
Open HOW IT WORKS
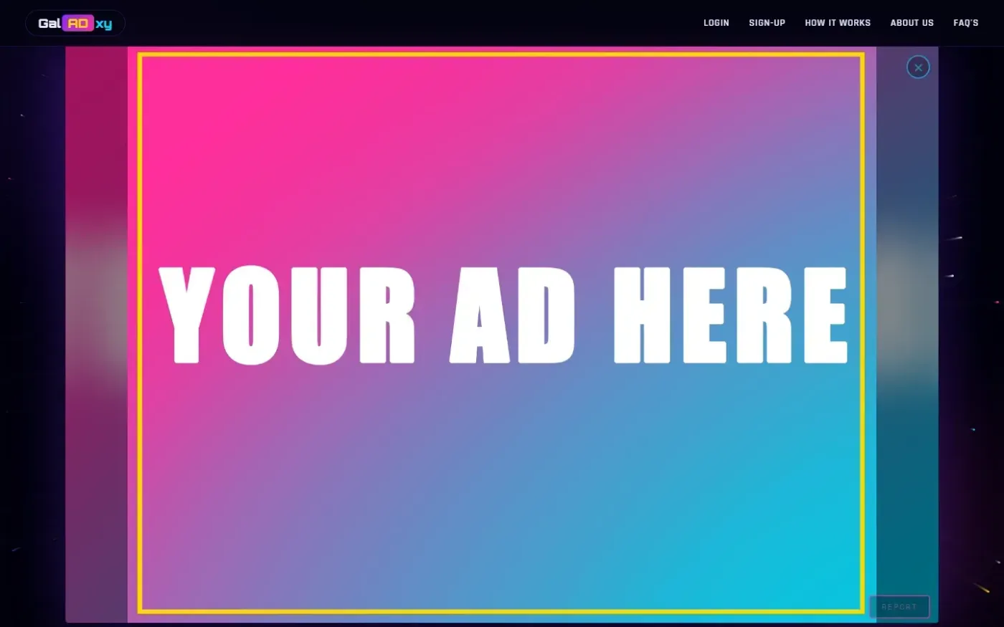[838, 23]
